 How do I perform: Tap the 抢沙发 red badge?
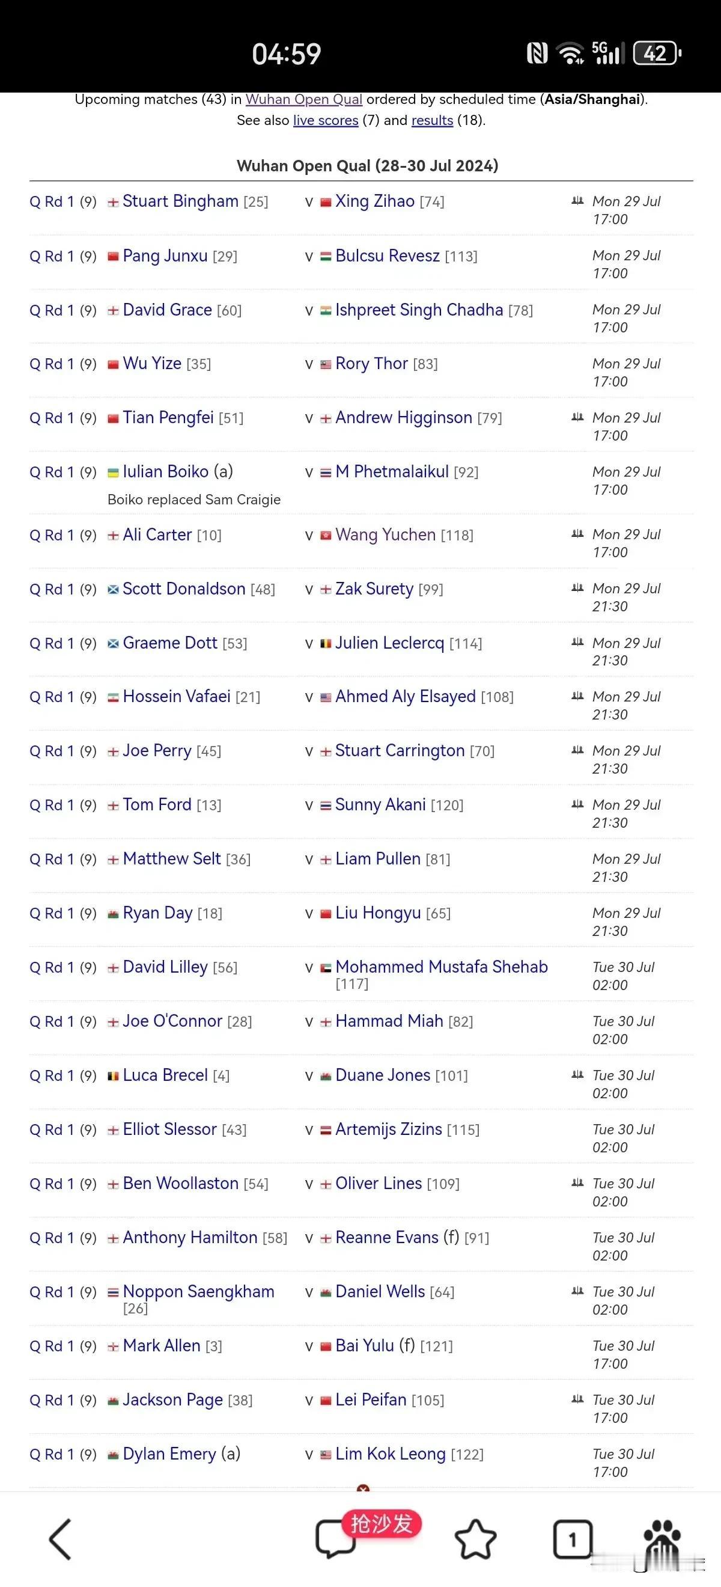click(382, 1523)
